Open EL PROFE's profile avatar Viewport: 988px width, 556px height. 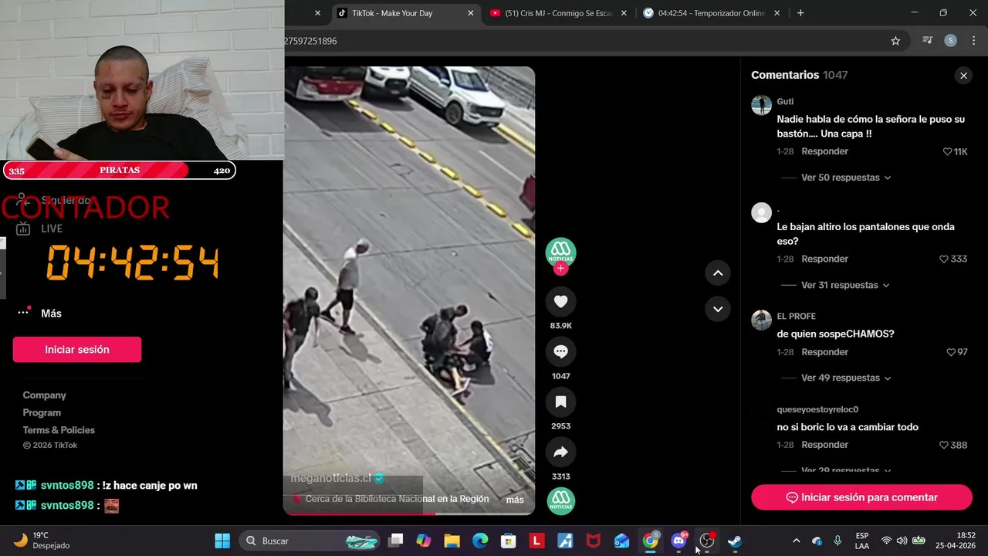coord(762,320)
